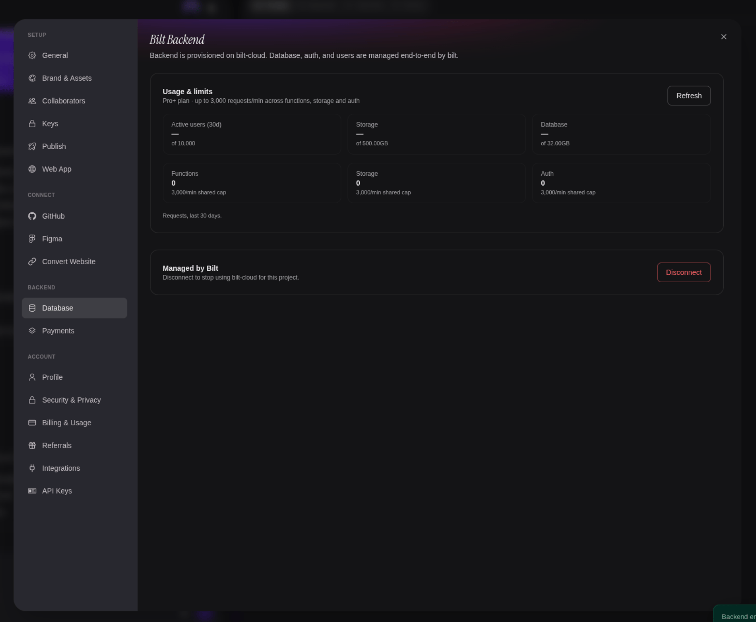Close the Bilt Backend settings dialog
The height and width of the screenshot is (622, 756).
[723, 37]
